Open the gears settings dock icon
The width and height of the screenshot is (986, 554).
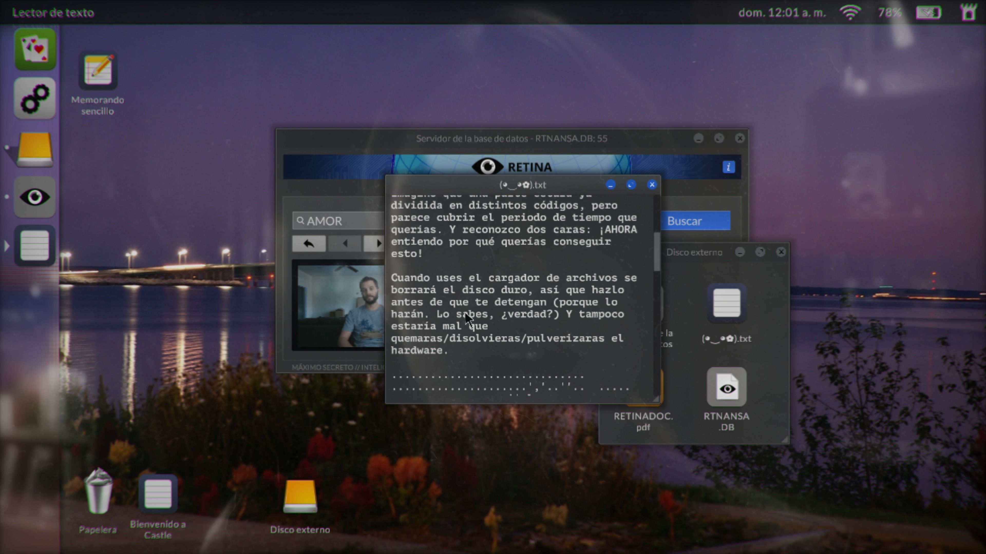tap(35, 98)
